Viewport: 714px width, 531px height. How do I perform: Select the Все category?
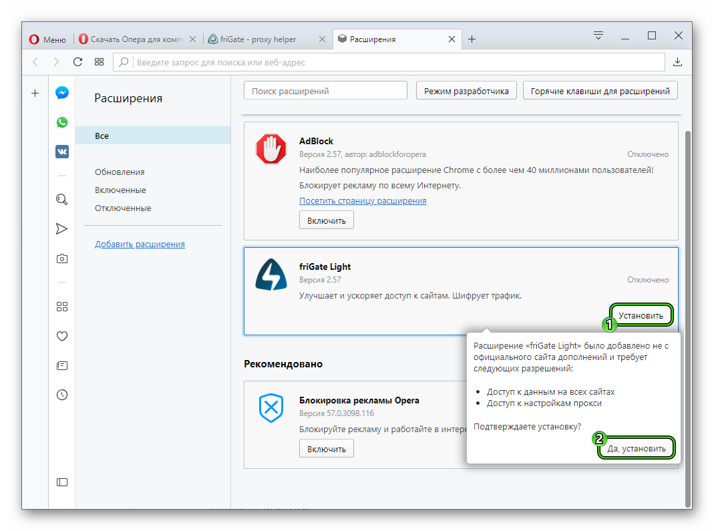tap(153, 136)
